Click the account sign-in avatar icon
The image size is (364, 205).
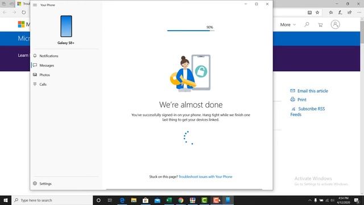[x=335, y=24]
